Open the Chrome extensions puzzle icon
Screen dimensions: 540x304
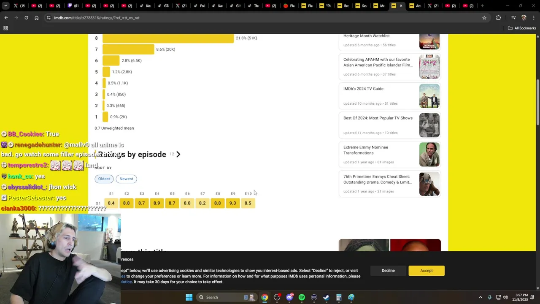click(x=499, y=18)
